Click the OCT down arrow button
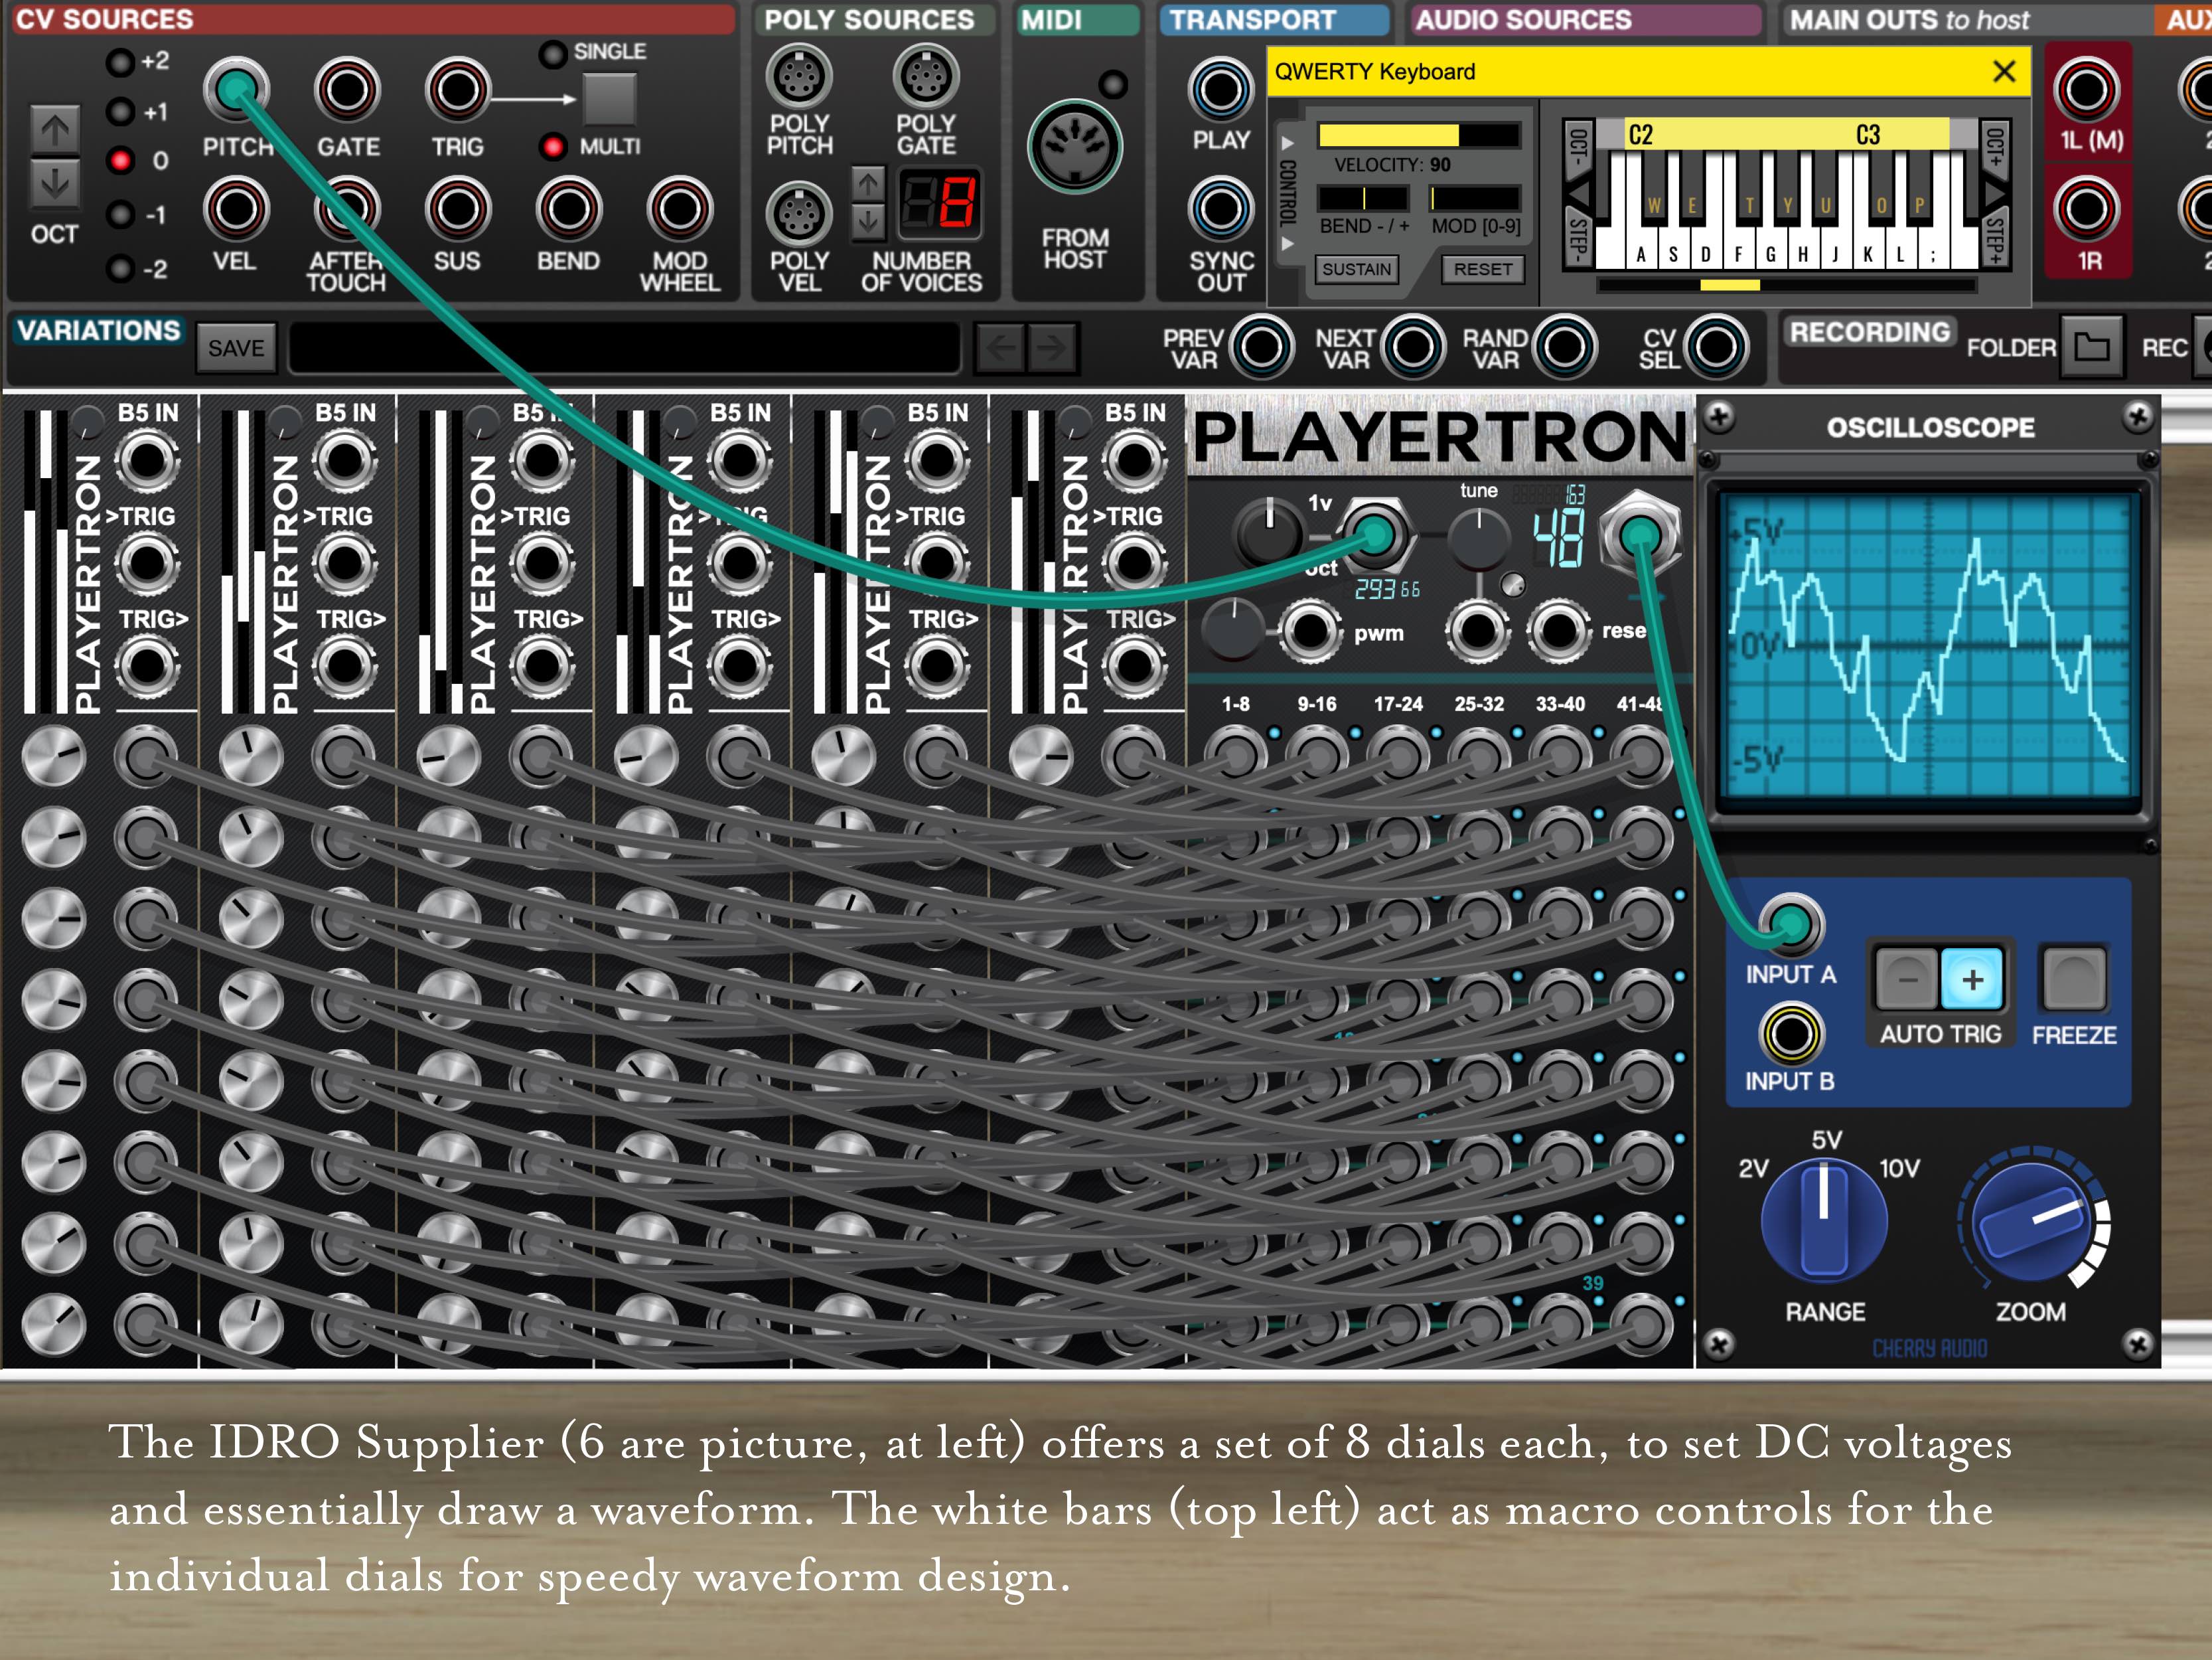Viewport: 2212px width, 1660px height. pos(55,183)
